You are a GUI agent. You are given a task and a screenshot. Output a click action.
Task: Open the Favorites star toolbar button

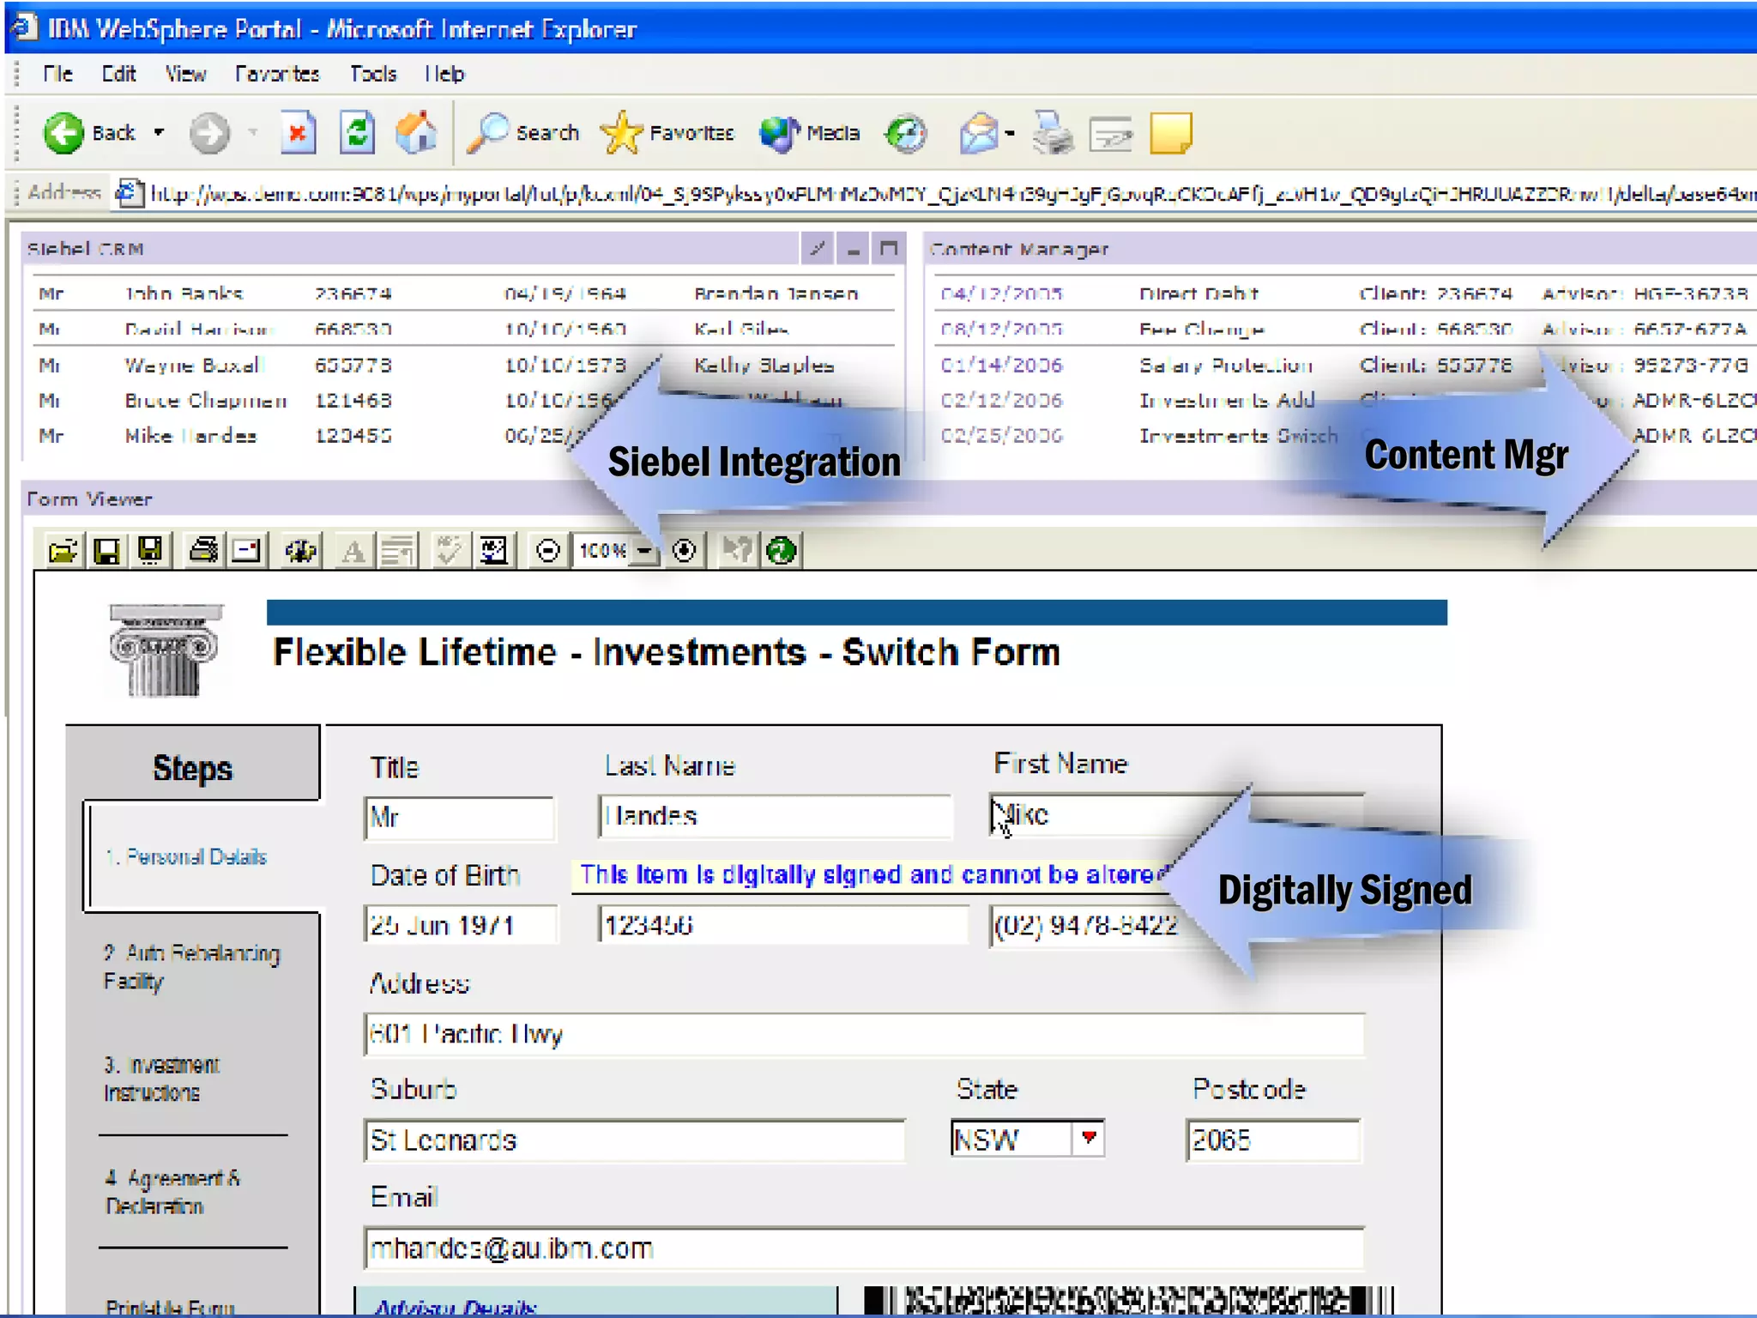pos(668,133)
